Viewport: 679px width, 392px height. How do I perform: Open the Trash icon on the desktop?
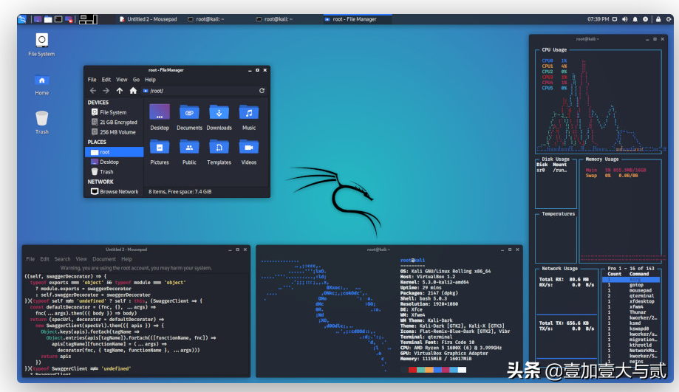click(42, 121)
